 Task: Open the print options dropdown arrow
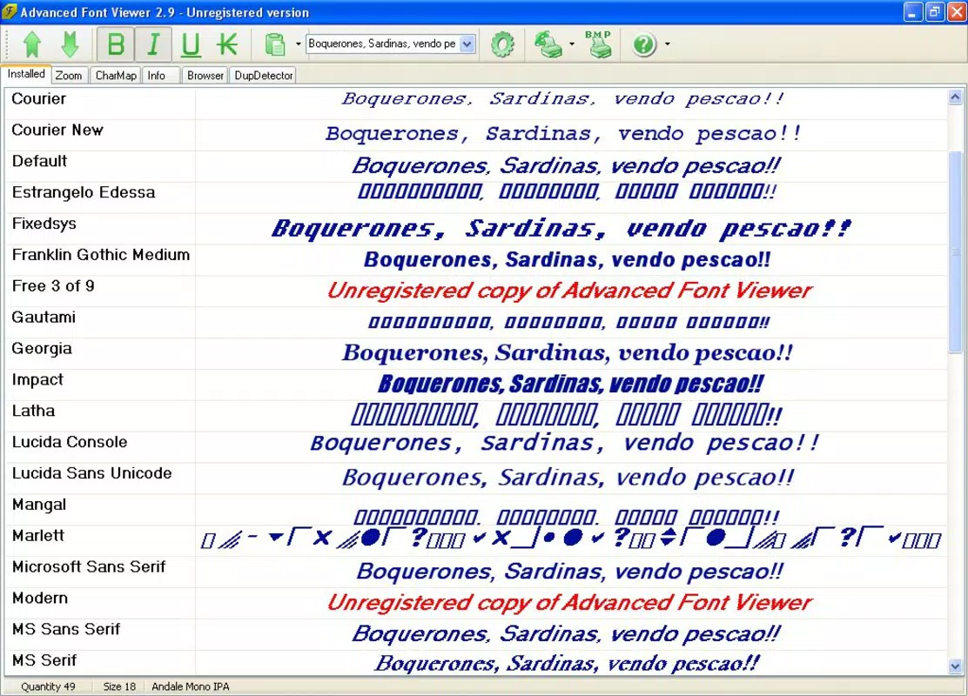(572, 44)
